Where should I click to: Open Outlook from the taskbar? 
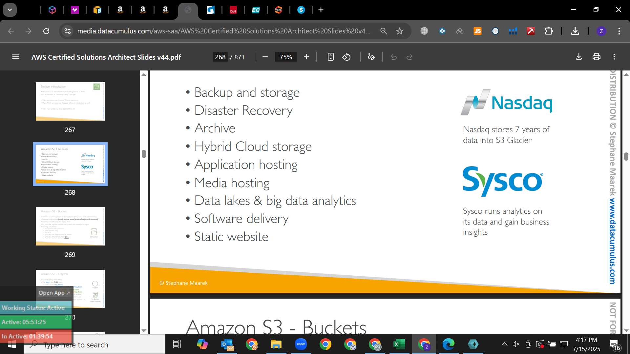point(227,344)
